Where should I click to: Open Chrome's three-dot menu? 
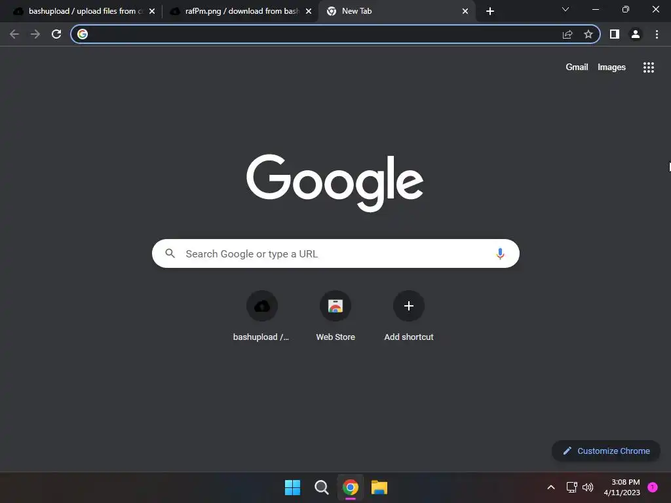pos(657,34)
